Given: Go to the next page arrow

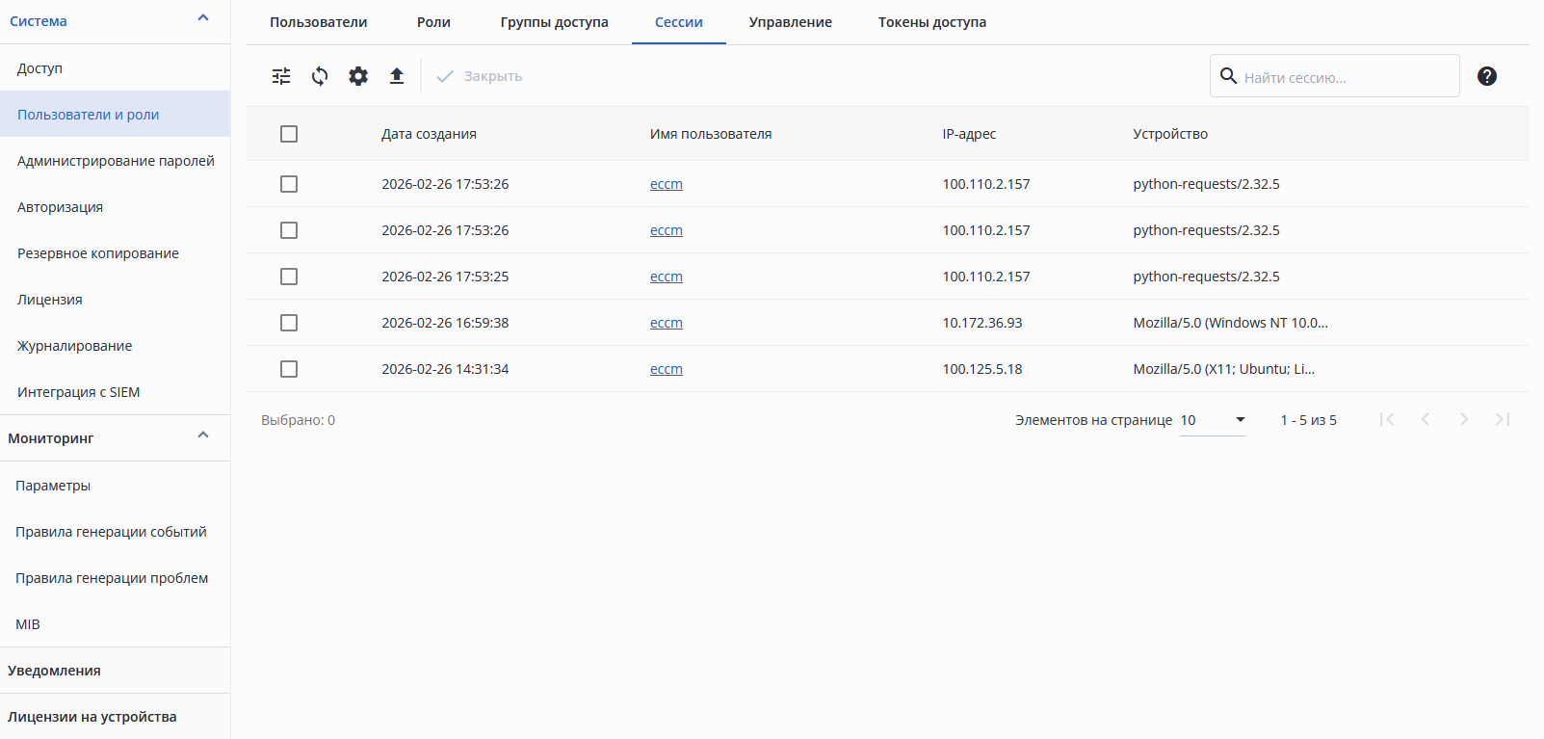Looking at the screenshot, I should tap(1464, 419).
